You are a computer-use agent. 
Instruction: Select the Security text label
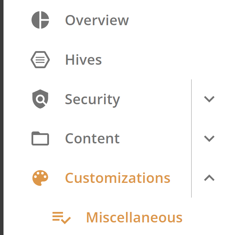[92, 100]
